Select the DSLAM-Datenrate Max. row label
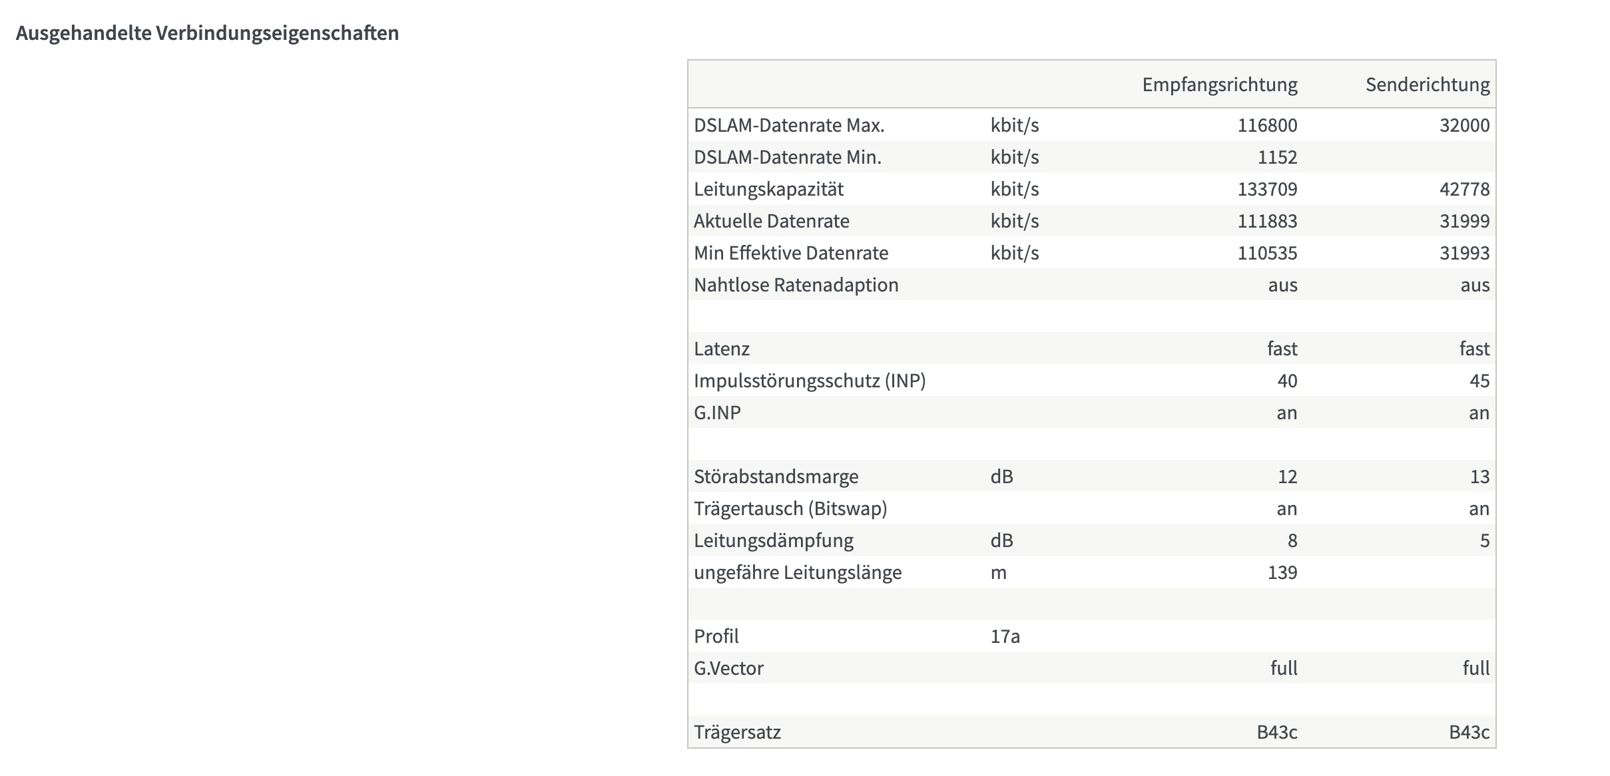Viewport: 1610px width, 776px height. (x=789, y=125)
